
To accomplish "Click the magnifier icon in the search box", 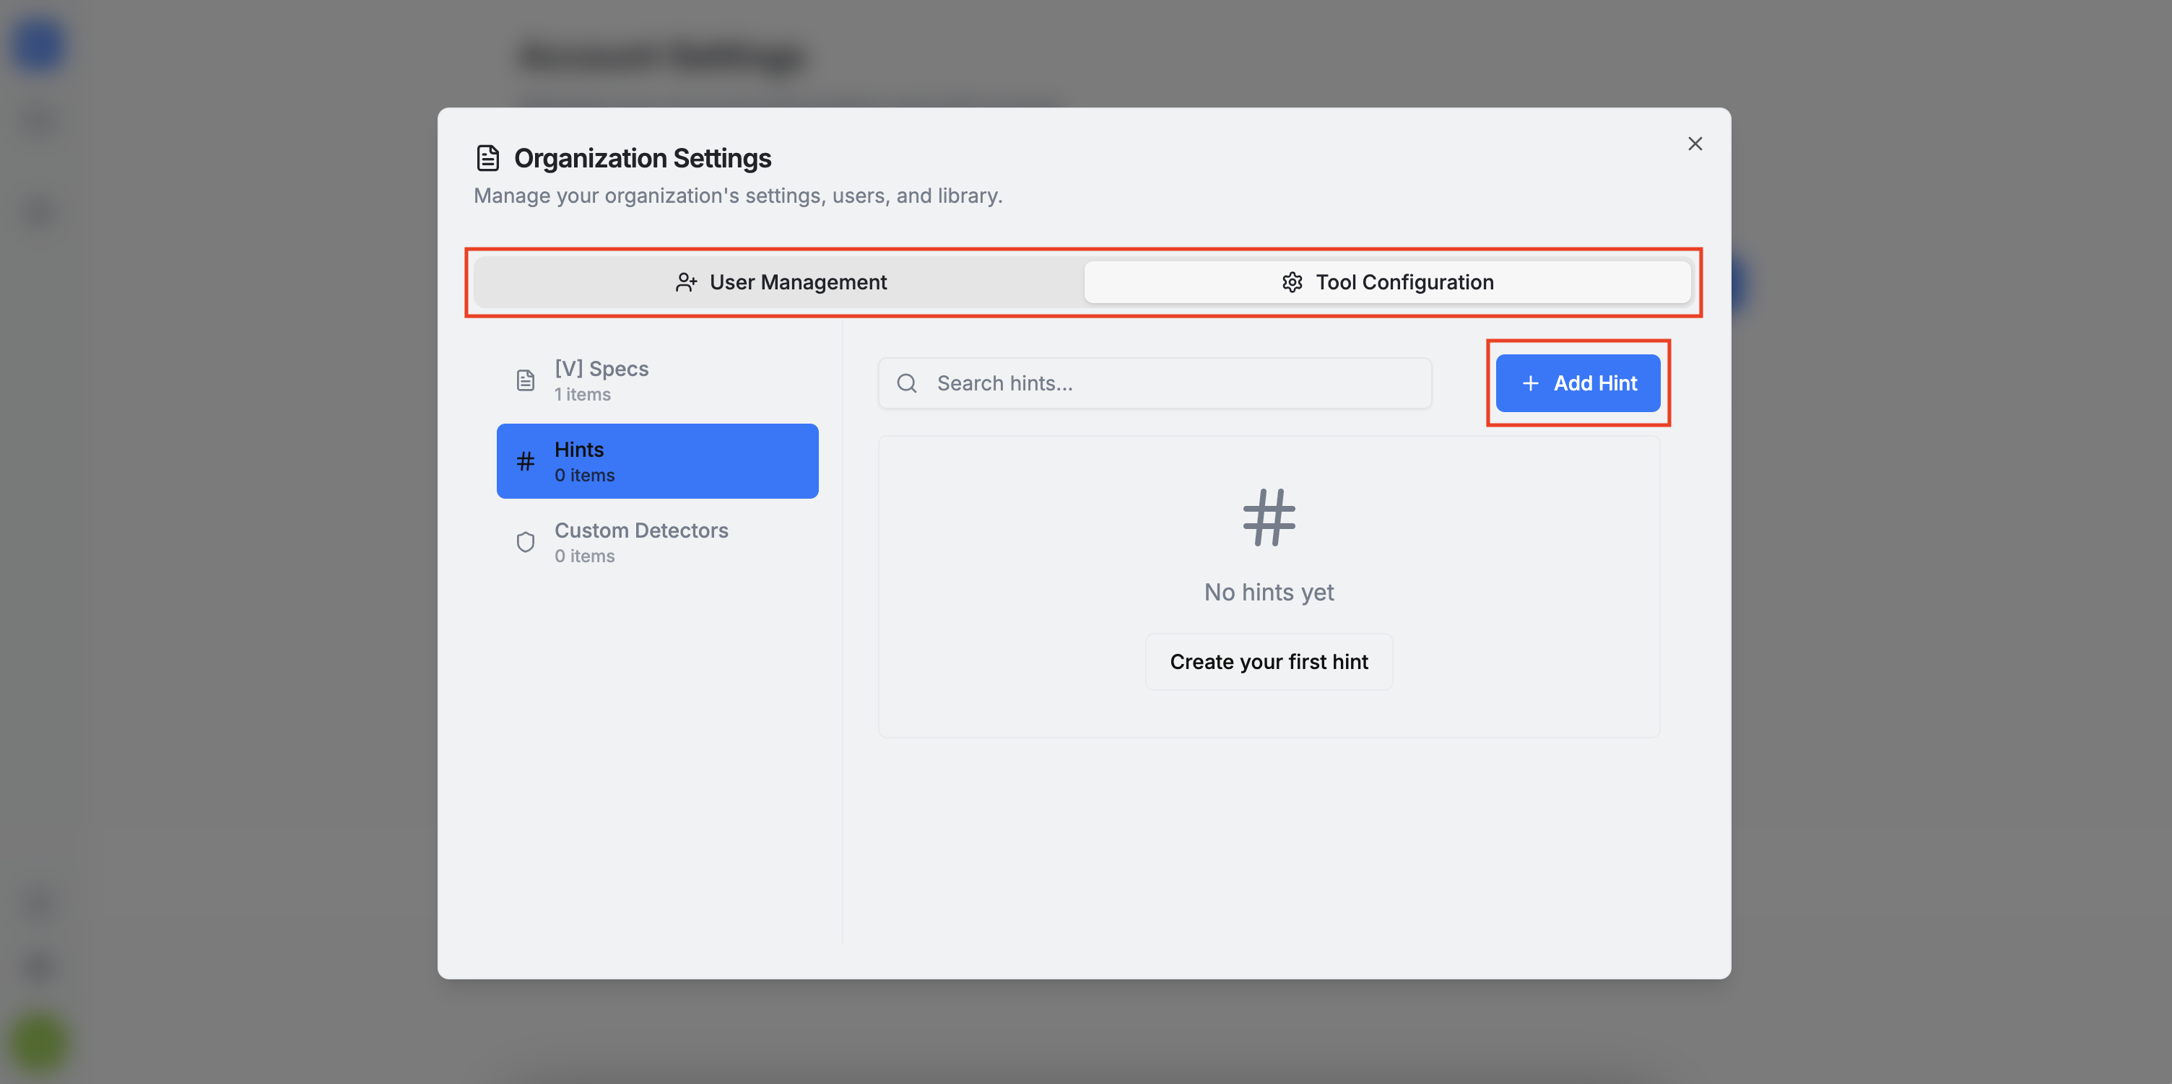I will (906, 383).
